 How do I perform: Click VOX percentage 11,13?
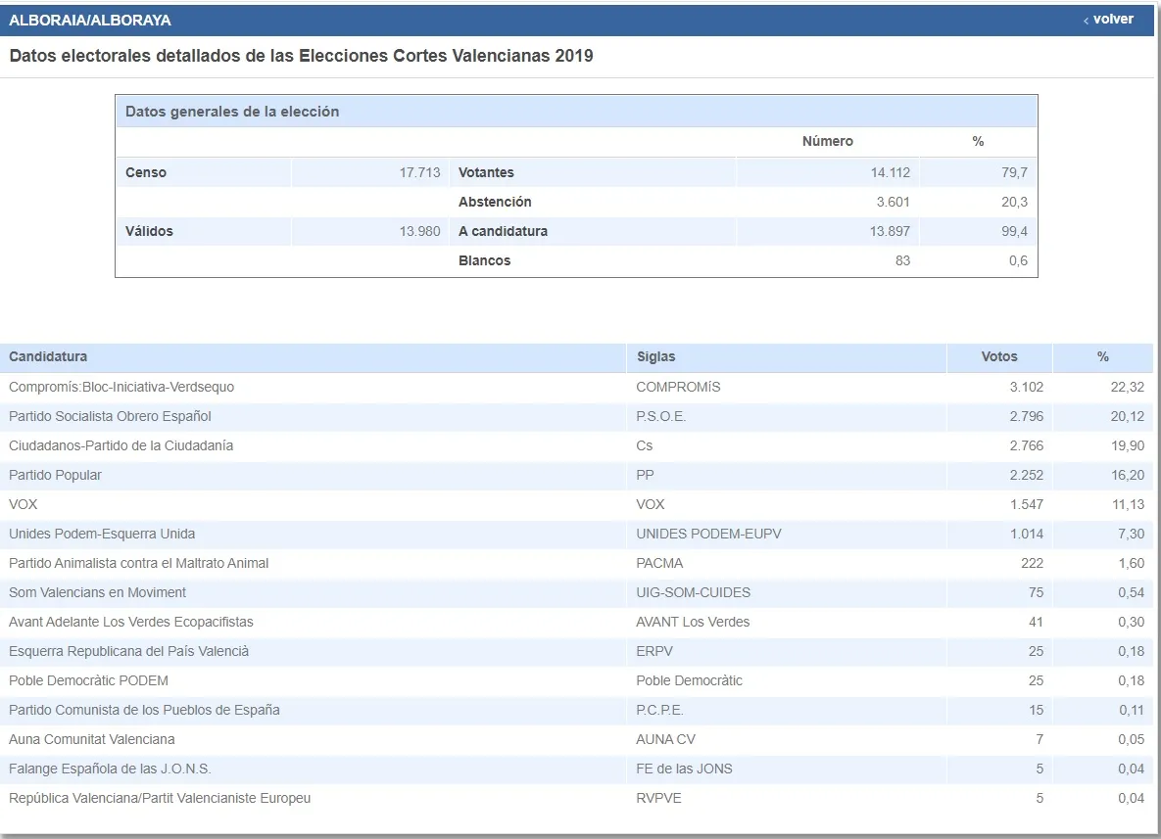tap(1127, 504)
